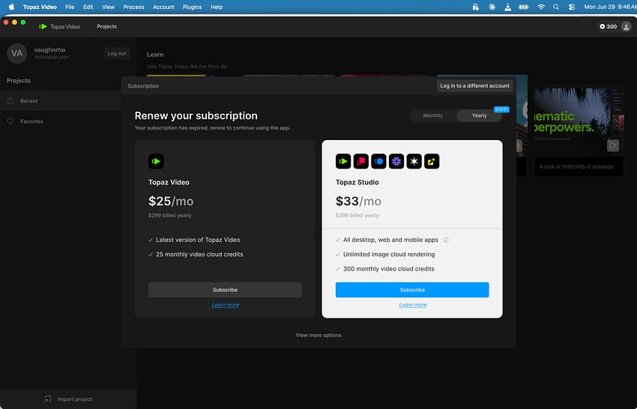Expand View more options
This screenshot has height=409, width=637.
point(318,335)
